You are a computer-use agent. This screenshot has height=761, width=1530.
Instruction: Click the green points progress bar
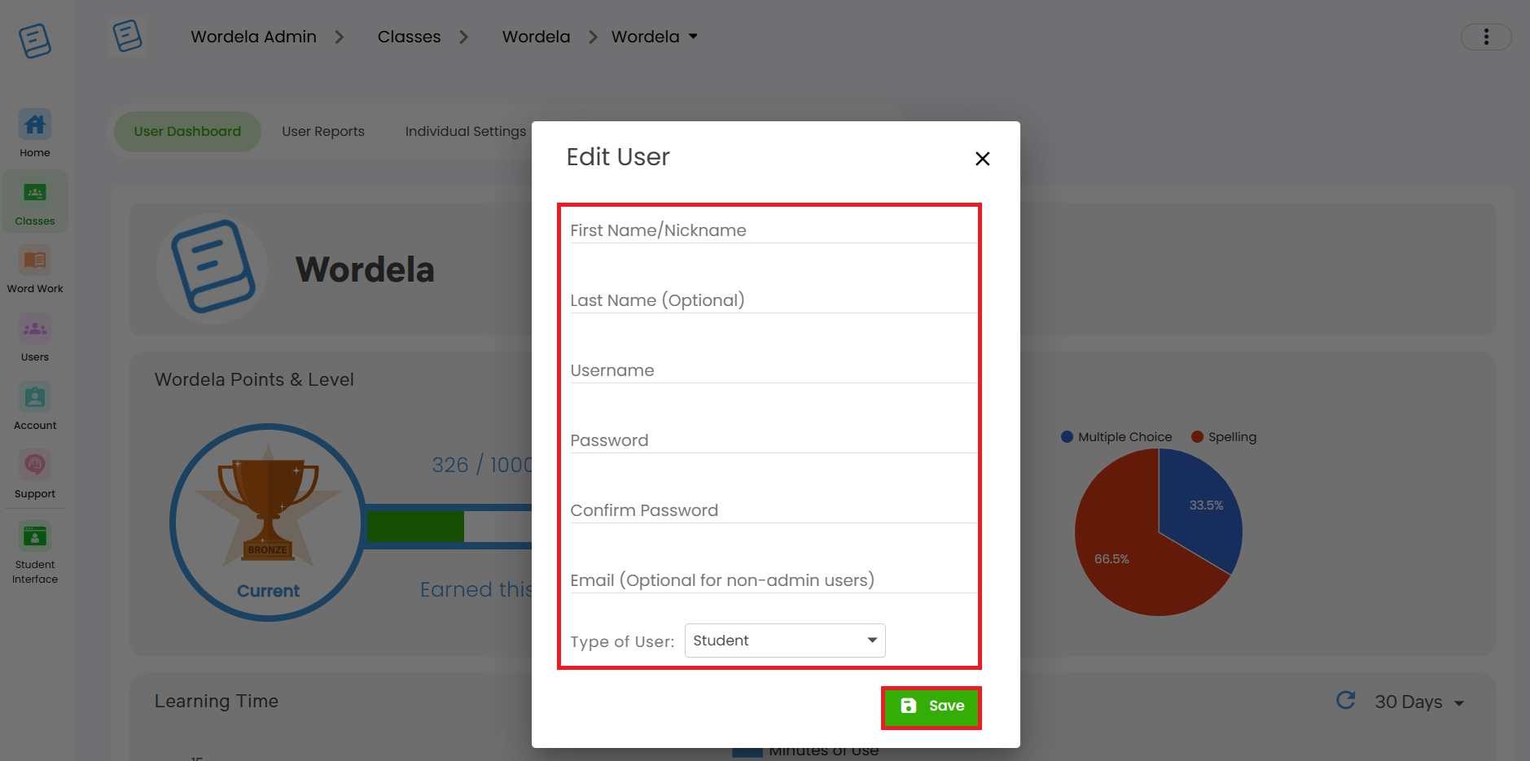(x=415, y=527)
